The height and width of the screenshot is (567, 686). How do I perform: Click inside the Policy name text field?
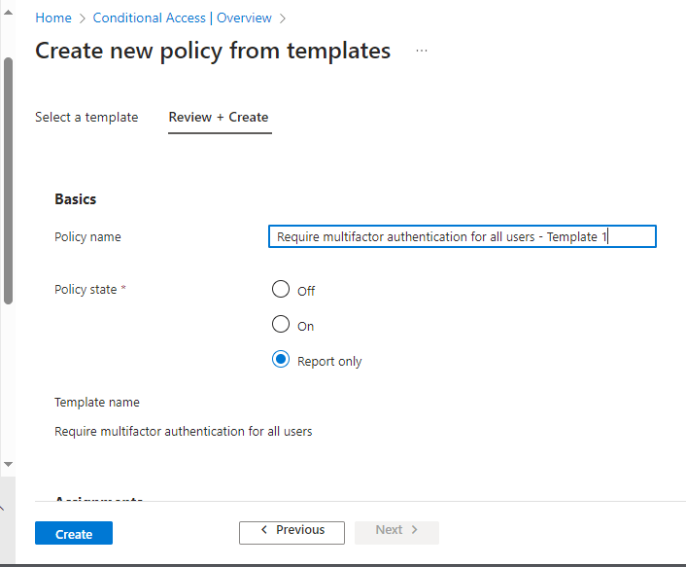click(462, 236)
